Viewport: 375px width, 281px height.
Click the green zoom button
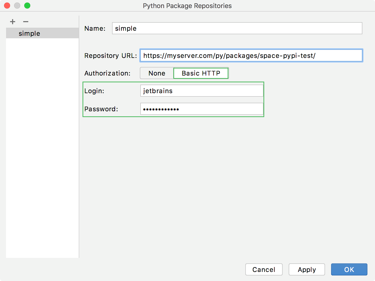coord(27,5)
